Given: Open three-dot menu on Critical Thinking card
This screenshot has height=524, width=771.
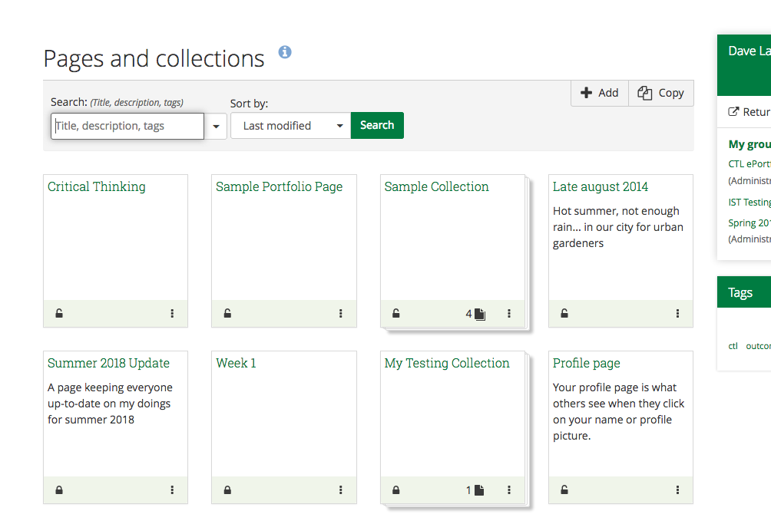Looking at the screenshot, I should (x=172, y=313).
